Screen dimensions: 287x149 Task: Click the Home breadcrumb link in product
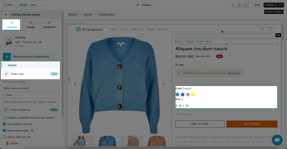(179, 41)
